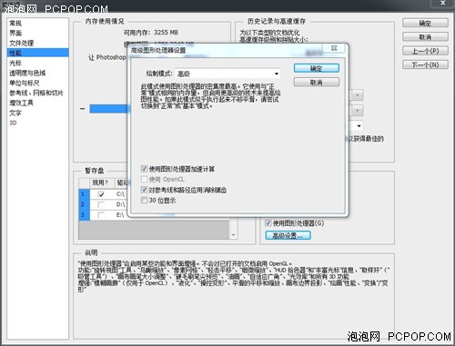Click the 可用内存: 3255 MB text
455x346 pixels.
151,33
